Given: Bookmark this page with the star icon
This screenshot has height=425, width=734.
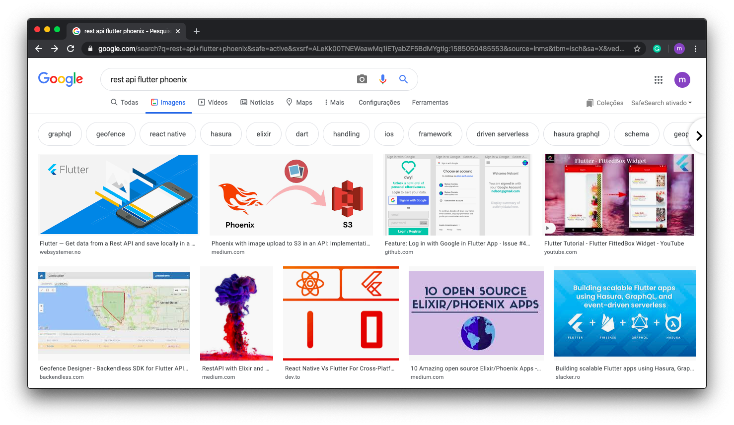Looking at the screenshot, I should [637, 49].
